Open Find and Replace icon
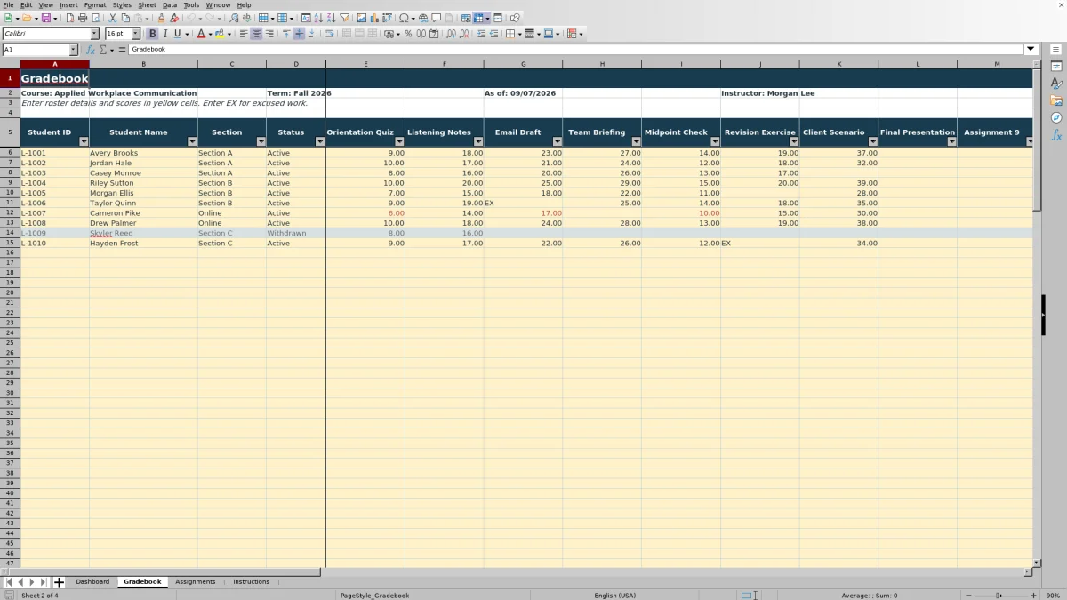This screenshot has width=1067, height=600. click(234, 18)
